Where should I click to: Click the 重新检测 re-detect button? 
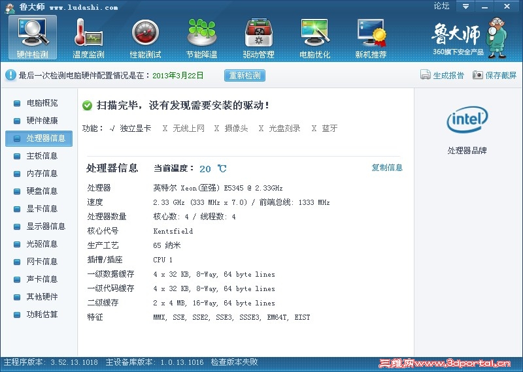[245, 76]
